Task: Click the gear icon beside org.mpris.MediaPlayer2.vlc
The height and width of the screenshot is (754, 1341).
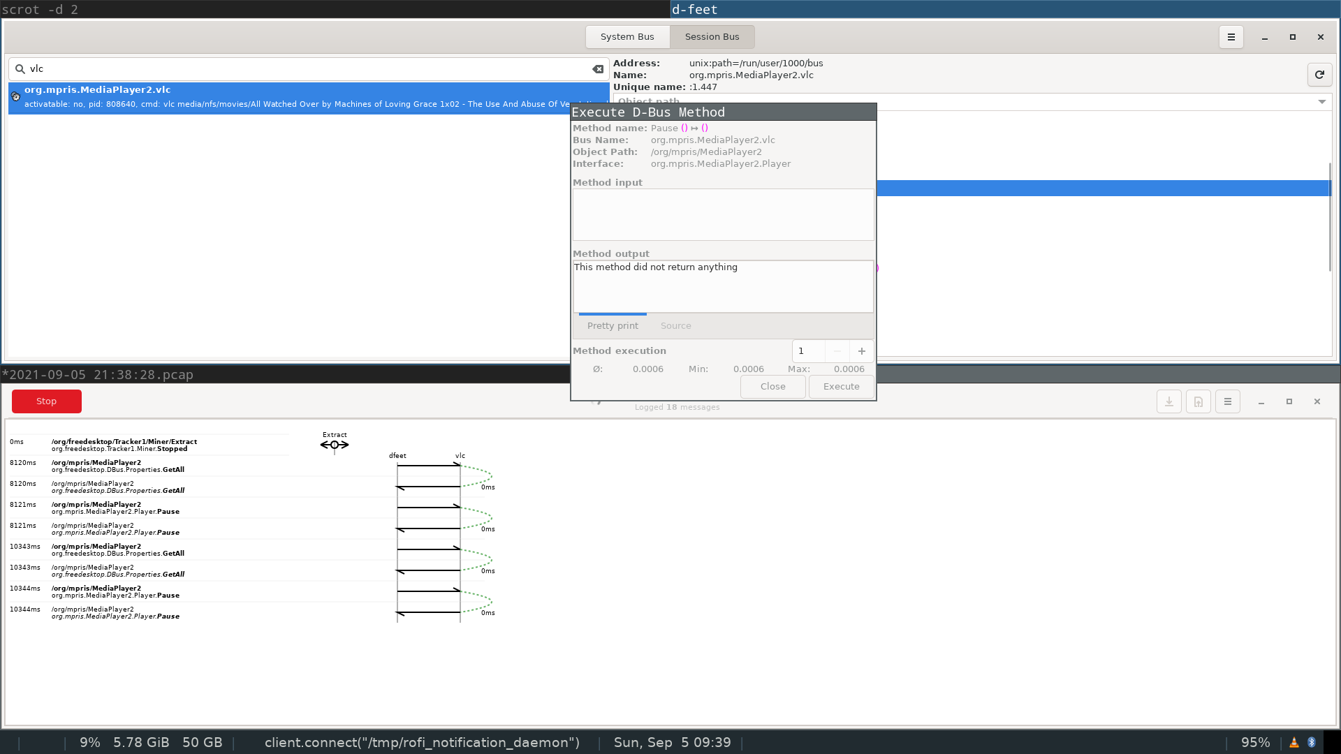Action: [15, 97]
